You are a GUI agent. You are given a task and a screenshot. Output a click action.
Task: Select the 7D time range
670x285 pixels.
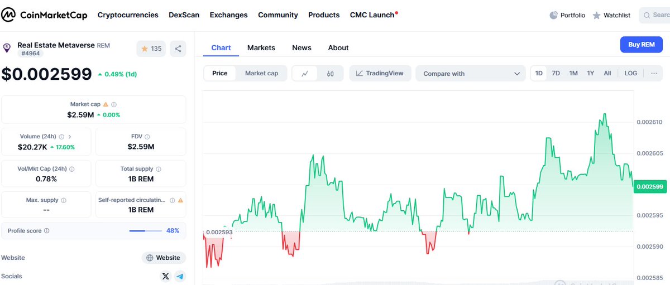(x=556, y=73)
